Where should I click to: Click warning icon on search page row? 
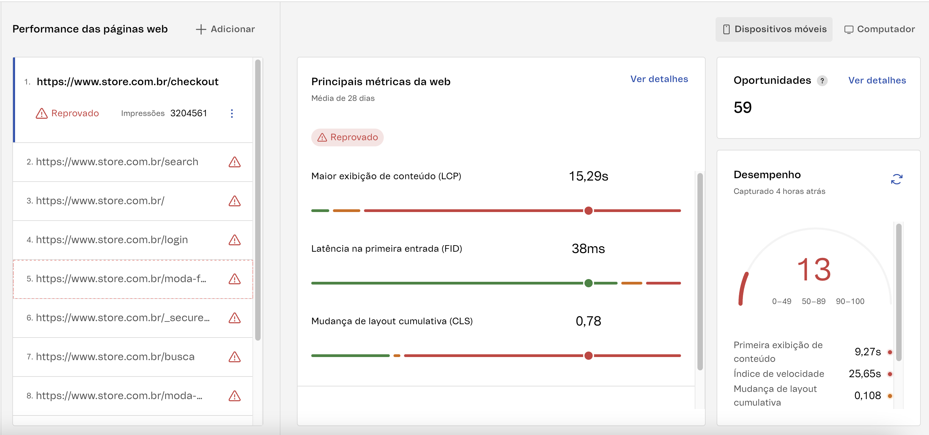pyautogui.click(x=234, y=162)
